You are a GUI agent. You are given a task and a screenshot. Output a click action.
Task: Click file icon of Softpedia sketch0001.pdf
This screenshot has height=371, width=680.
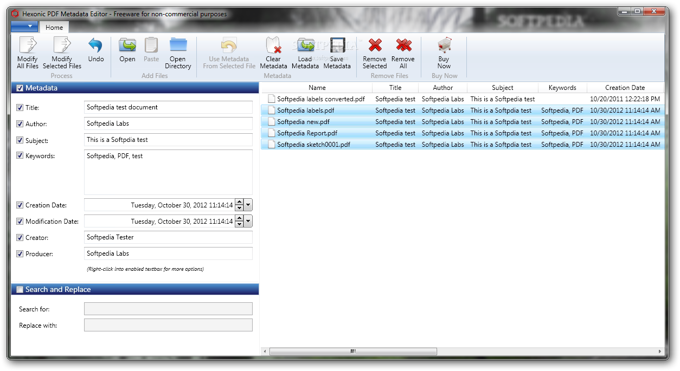tap(272, 145)
